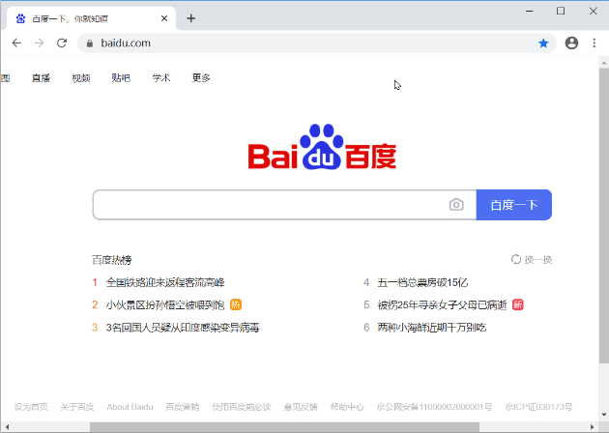Viewport: 609px width, 433px height.
Task: Open hot item 五一档总票房破15亿
Action: [422, 282]
